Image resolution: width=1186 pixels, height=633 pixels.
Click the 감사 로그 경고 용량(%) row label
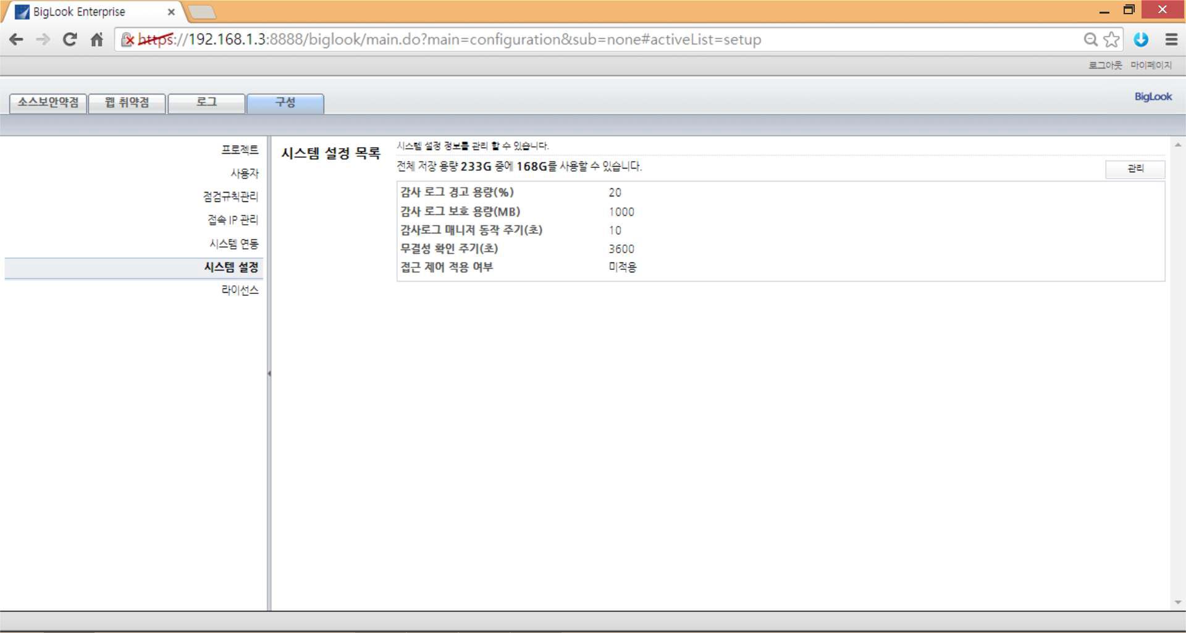(x=457, y=192)
